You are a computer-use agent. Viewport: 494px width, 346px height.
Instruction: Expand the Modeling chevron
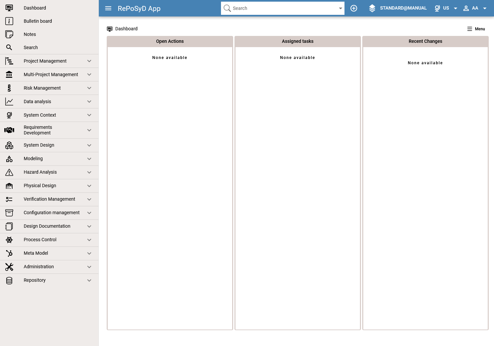(x=89, y=159)
